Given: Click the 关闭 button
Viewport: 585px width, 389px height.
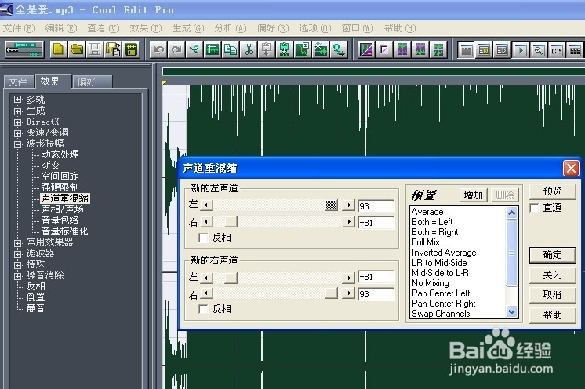Looking at the screenshot, I should click(552, 275).
